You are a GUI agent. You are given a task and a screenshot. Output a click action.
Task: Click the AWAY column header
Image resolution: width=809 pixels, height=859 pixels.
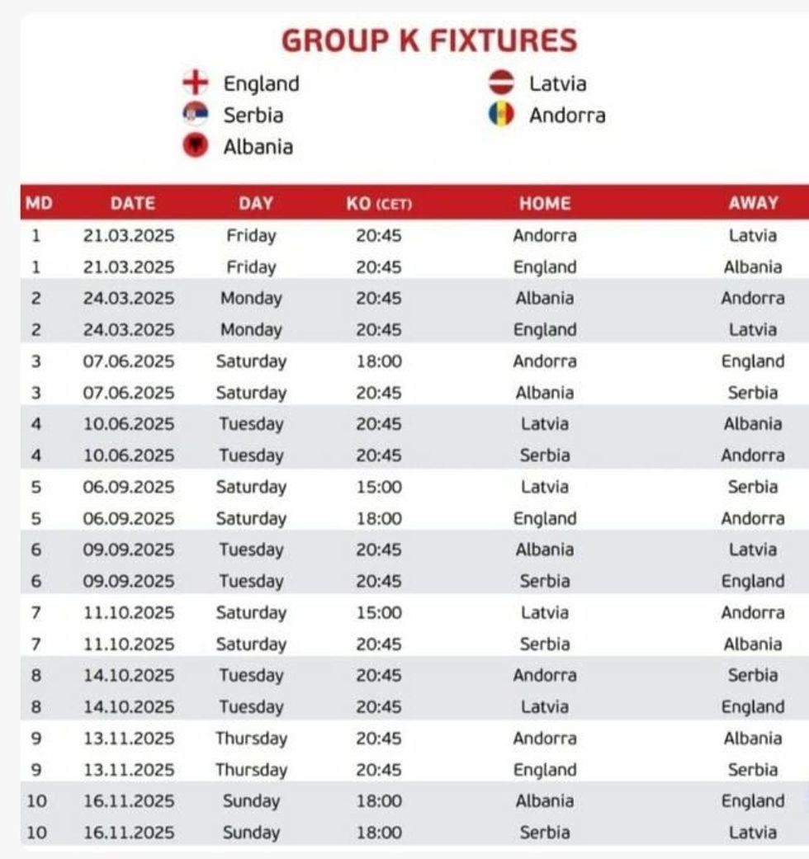click(x=753, y=203)
